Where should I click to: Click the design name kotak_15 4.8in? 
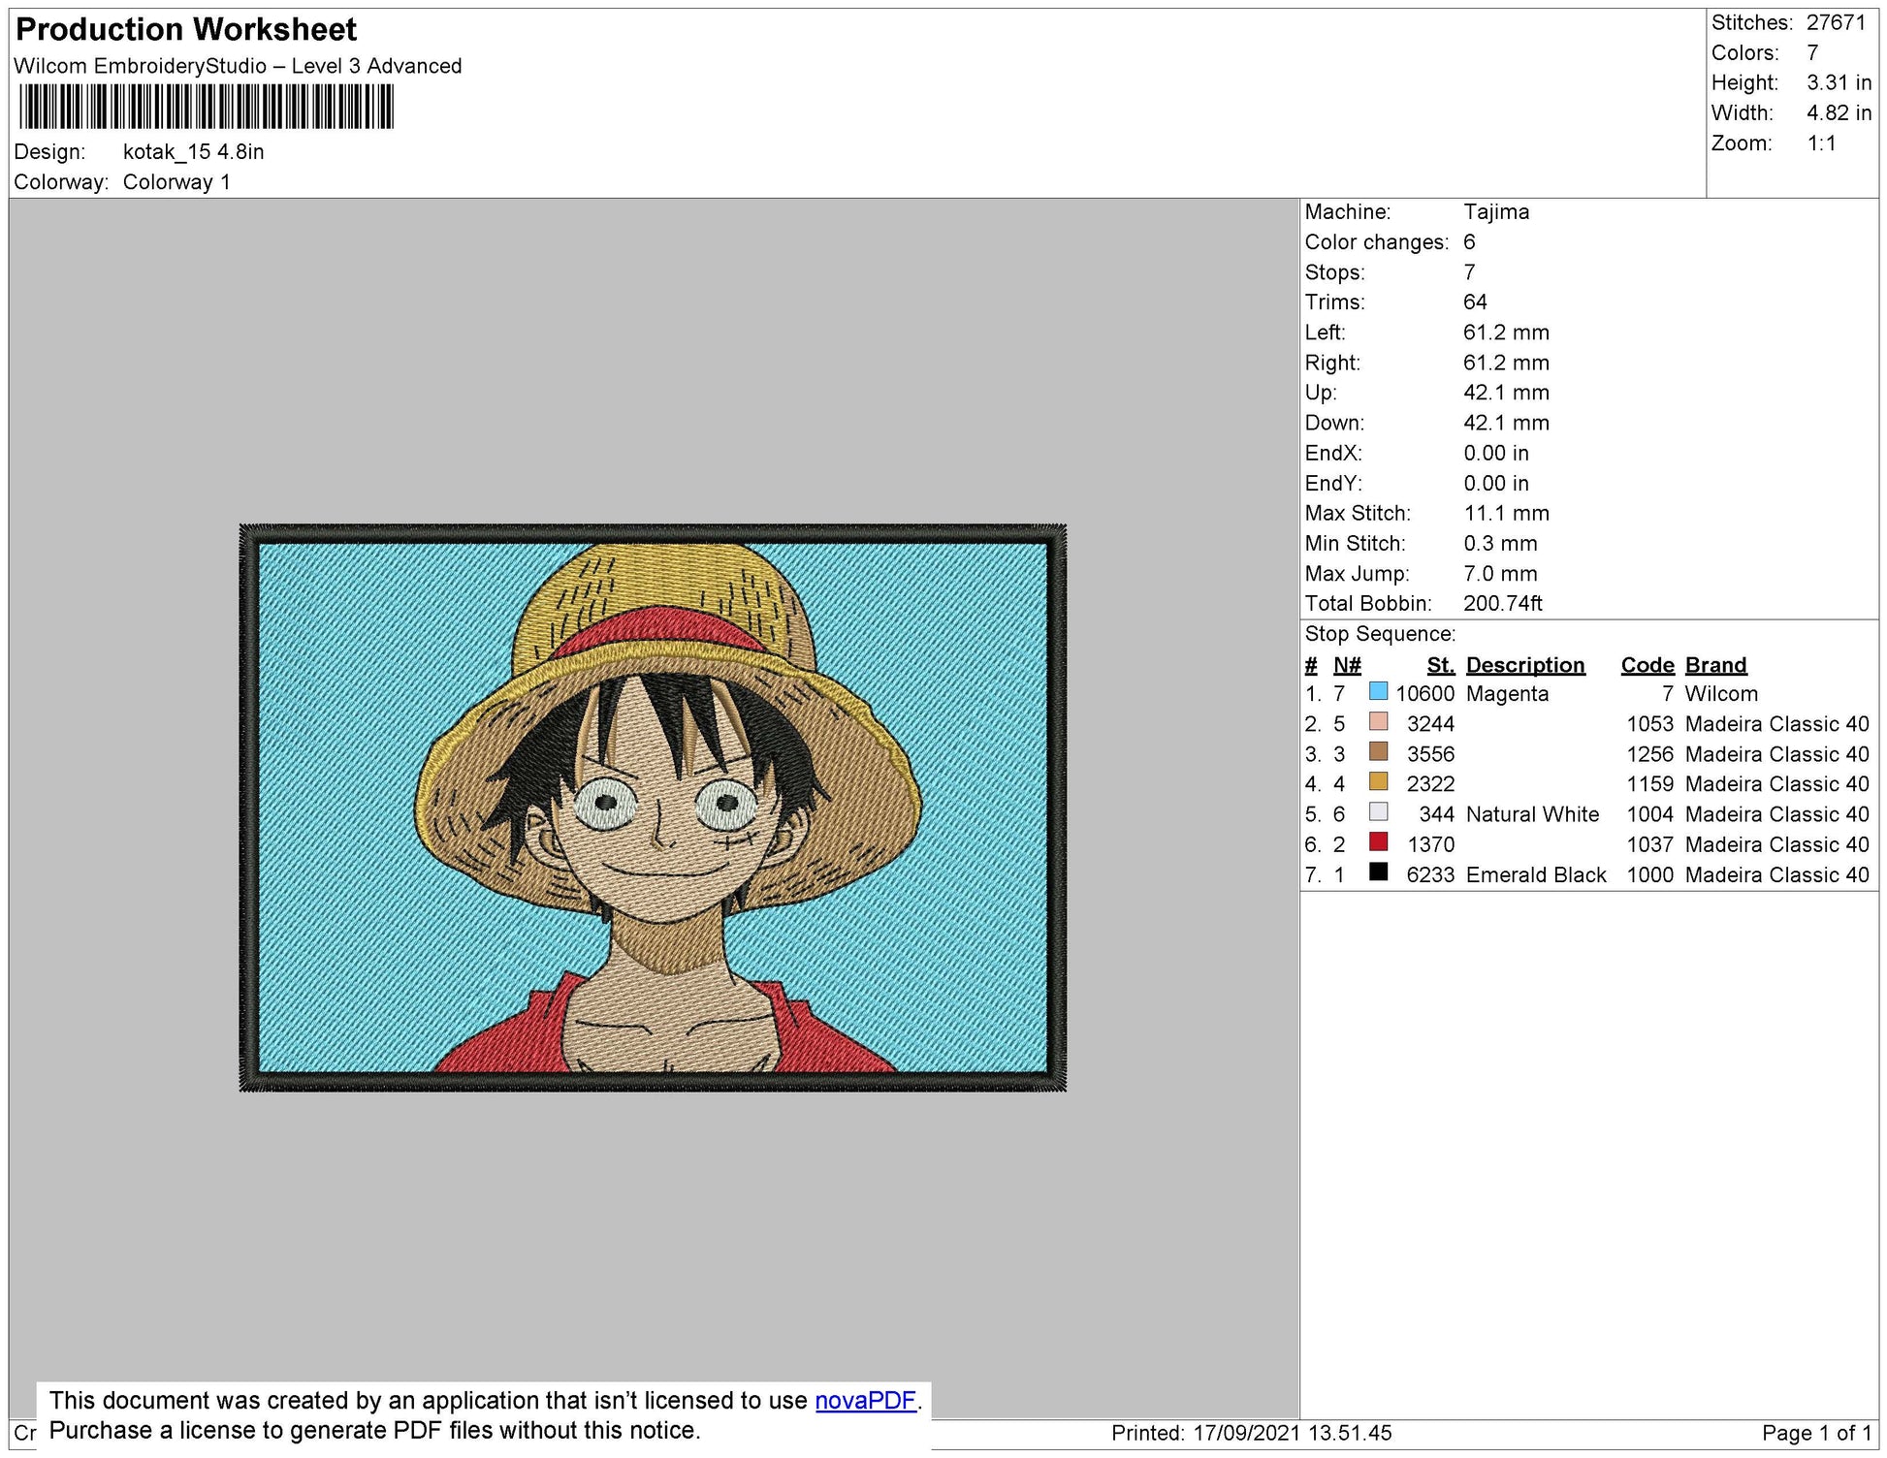[x=193, y=152]
